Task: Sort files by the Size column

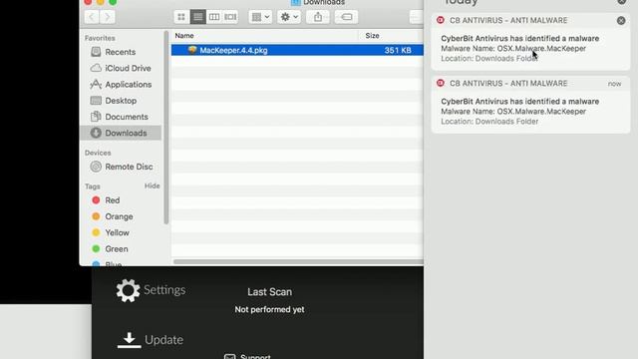Action: (391, 36)
